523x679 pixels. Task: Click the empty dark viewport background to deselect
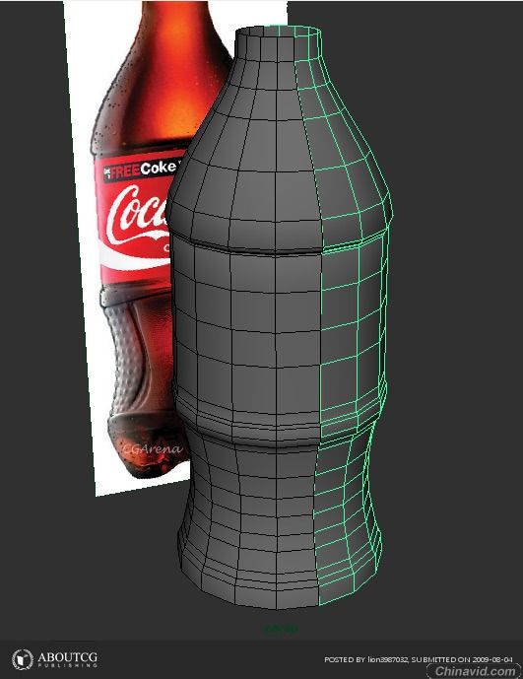click(455, 347)
